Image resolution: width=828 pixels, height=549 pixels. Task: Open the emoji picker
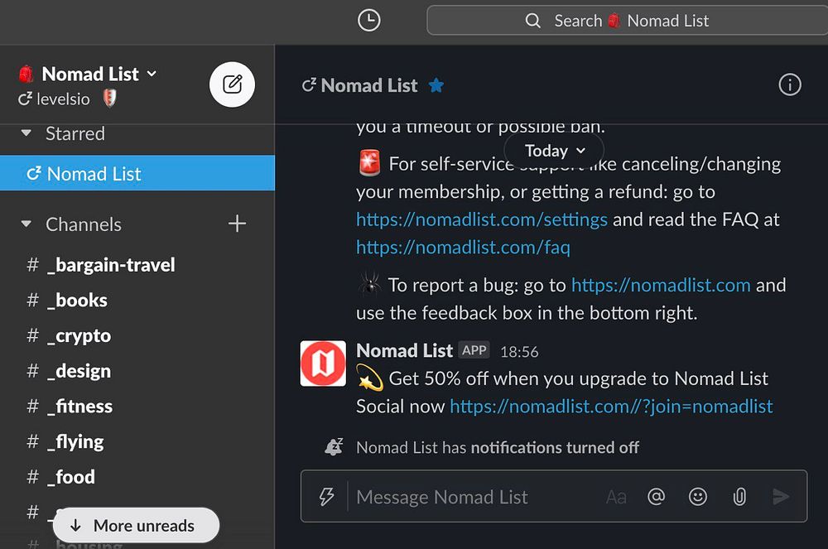point(697,496)
